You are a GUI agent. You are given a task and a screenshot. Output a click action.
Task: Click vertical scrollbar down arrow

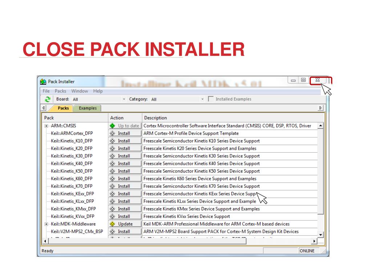coord(320,235)
